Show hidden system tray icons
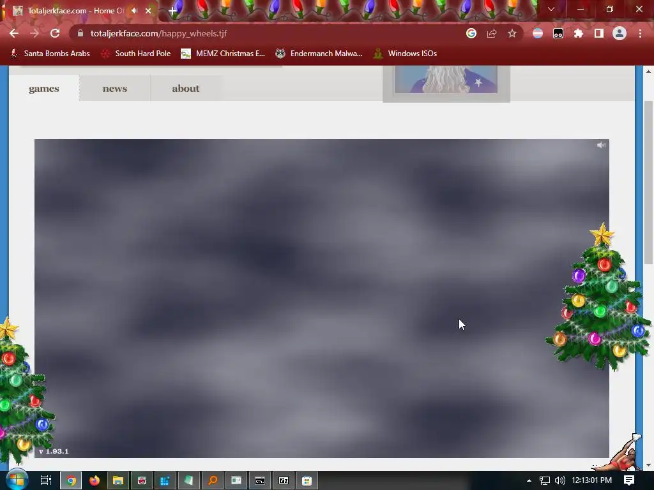 coord(529,480)
